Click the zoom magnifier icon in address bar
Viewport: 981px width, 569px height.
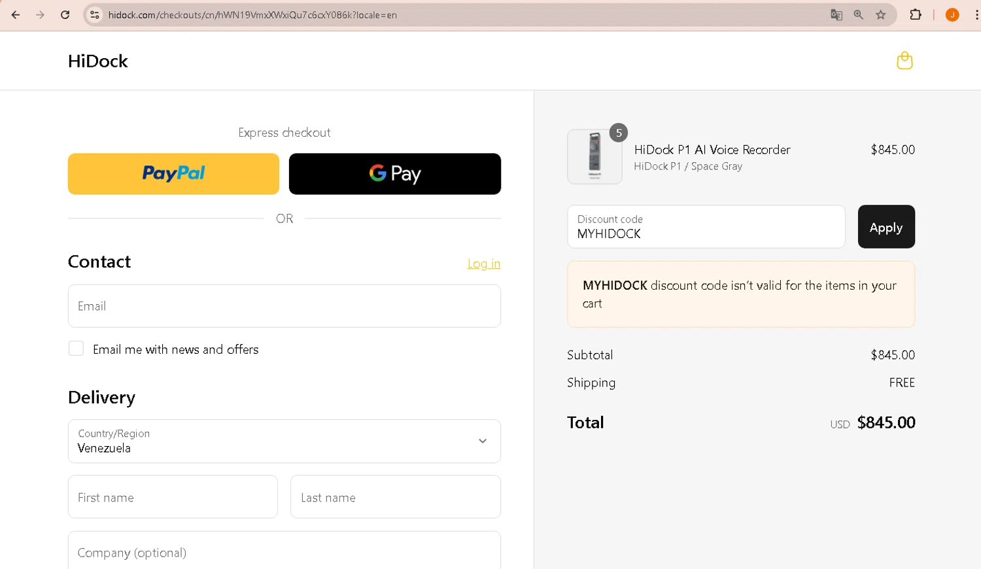[x=859, y=14]
